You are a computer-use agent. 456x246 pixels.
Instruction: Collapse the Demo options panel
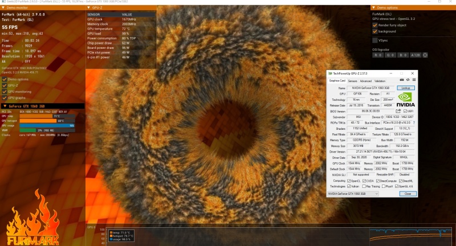tap(373, 7)
